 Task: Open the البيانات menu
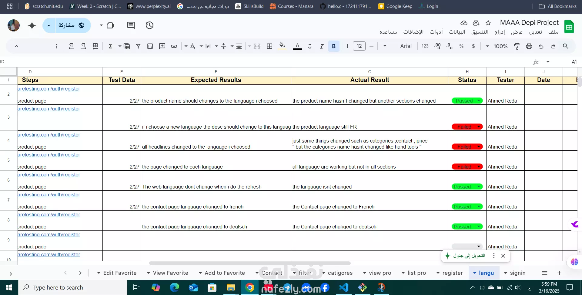coord(457,32)
